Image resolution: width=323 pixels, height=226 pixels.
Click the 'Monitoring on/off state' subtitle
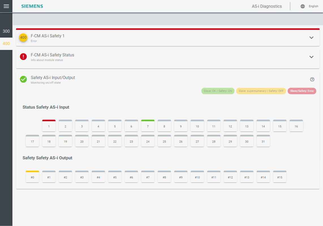pyautogui.click(x=46, y=83)
